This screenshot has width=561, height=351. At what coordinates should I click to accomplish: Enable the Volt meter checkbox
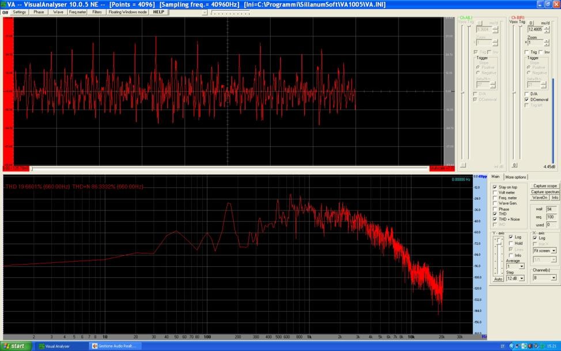pyautogui.click(x=495, y=193)
